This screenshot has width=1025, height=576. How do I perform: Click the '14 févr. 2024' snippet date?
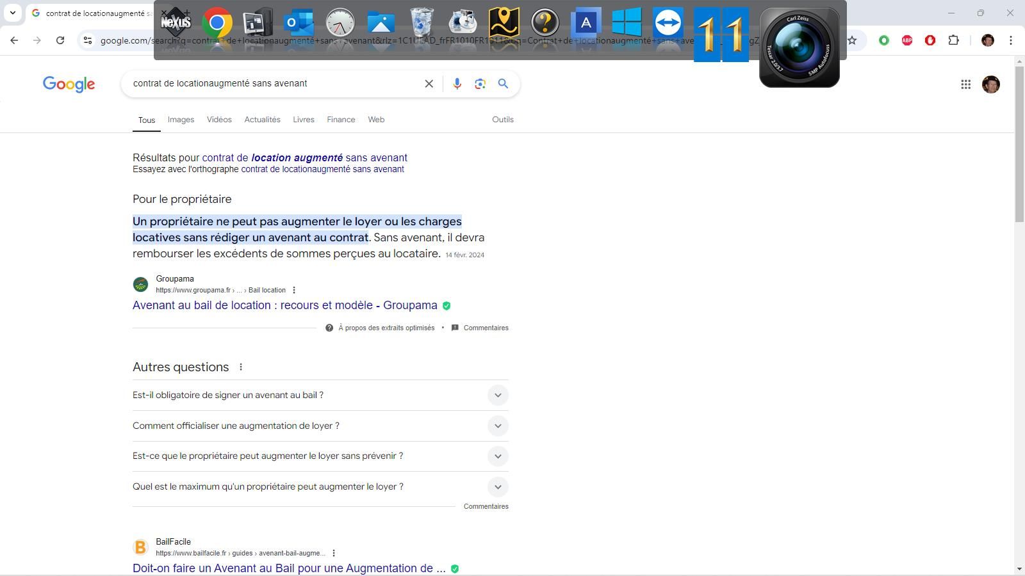click(464, 255)
